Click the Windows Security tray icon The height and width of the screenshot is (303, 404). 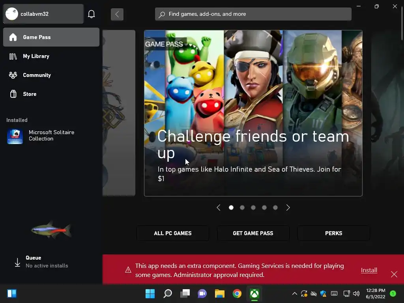(324, 294)
